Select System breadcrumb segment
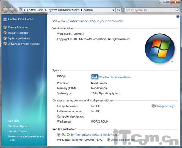This screenshot has width=182, height=148. tap(88, 10)
